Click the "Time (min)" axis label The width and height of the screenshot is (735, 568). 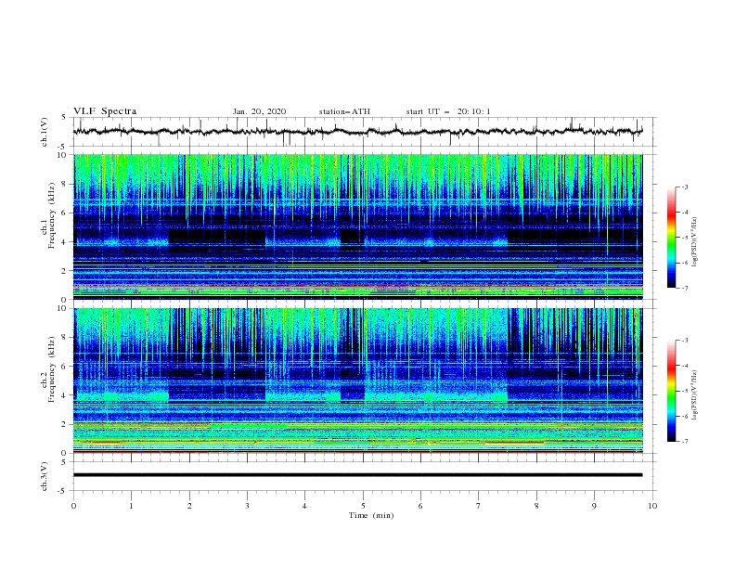coord(371,515)
